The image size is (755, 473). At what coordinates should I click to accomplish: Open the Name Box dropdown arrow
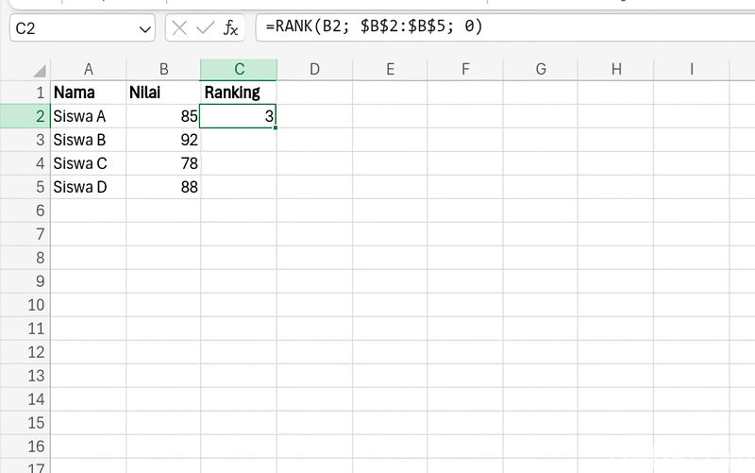pos(144,29)
